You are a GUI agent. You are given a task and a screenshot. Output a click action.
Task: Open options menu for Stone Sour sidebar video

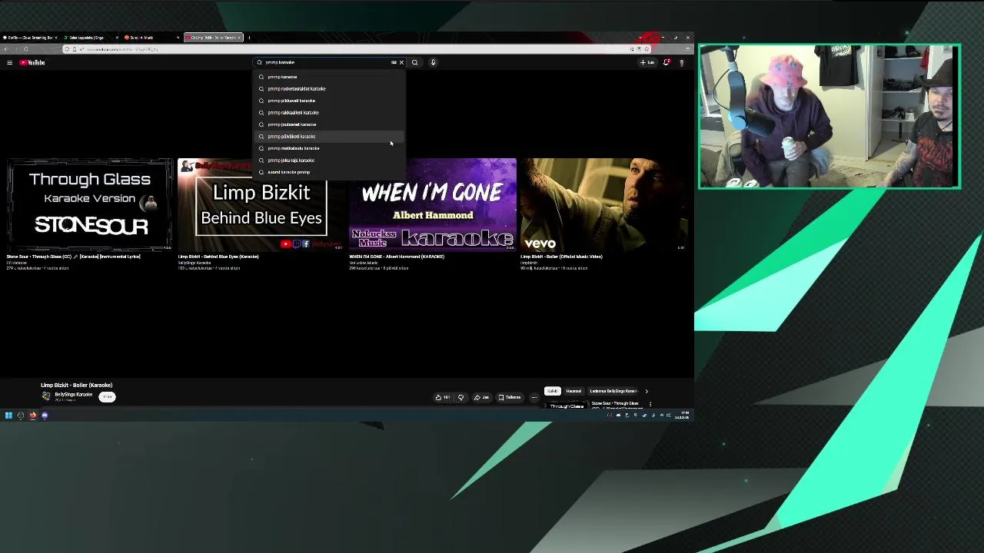pyautogui.click(x=650, y=404)
